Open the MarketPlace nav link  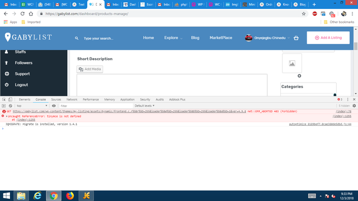(x=221, y=38)
